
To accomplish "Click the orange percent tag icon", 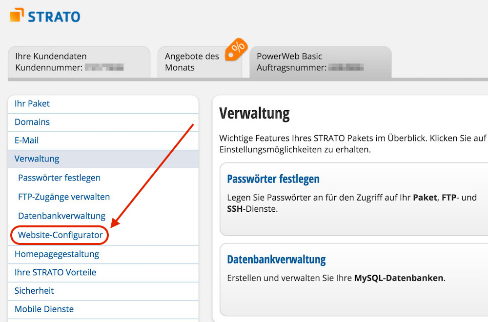I will (236, 49).
